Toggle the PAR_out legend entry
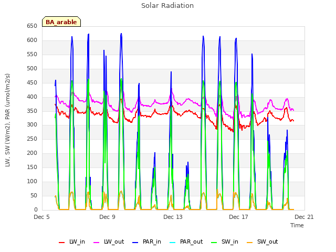Image resolution: width=336 pixels, height=252 pixels. (186, 242)
